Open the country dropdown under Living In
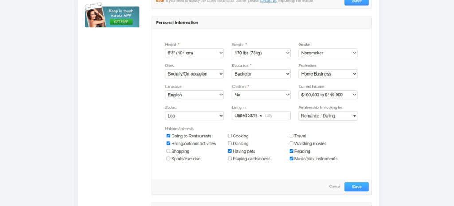Viewport: 454px width, 206px height. (x=248, y=116)
